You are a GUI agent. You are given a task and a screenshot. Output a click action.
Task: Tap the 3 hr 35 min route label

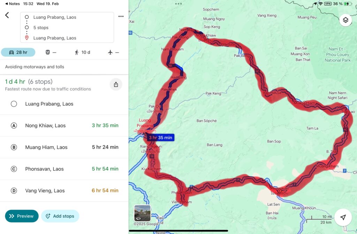[161, 138]
